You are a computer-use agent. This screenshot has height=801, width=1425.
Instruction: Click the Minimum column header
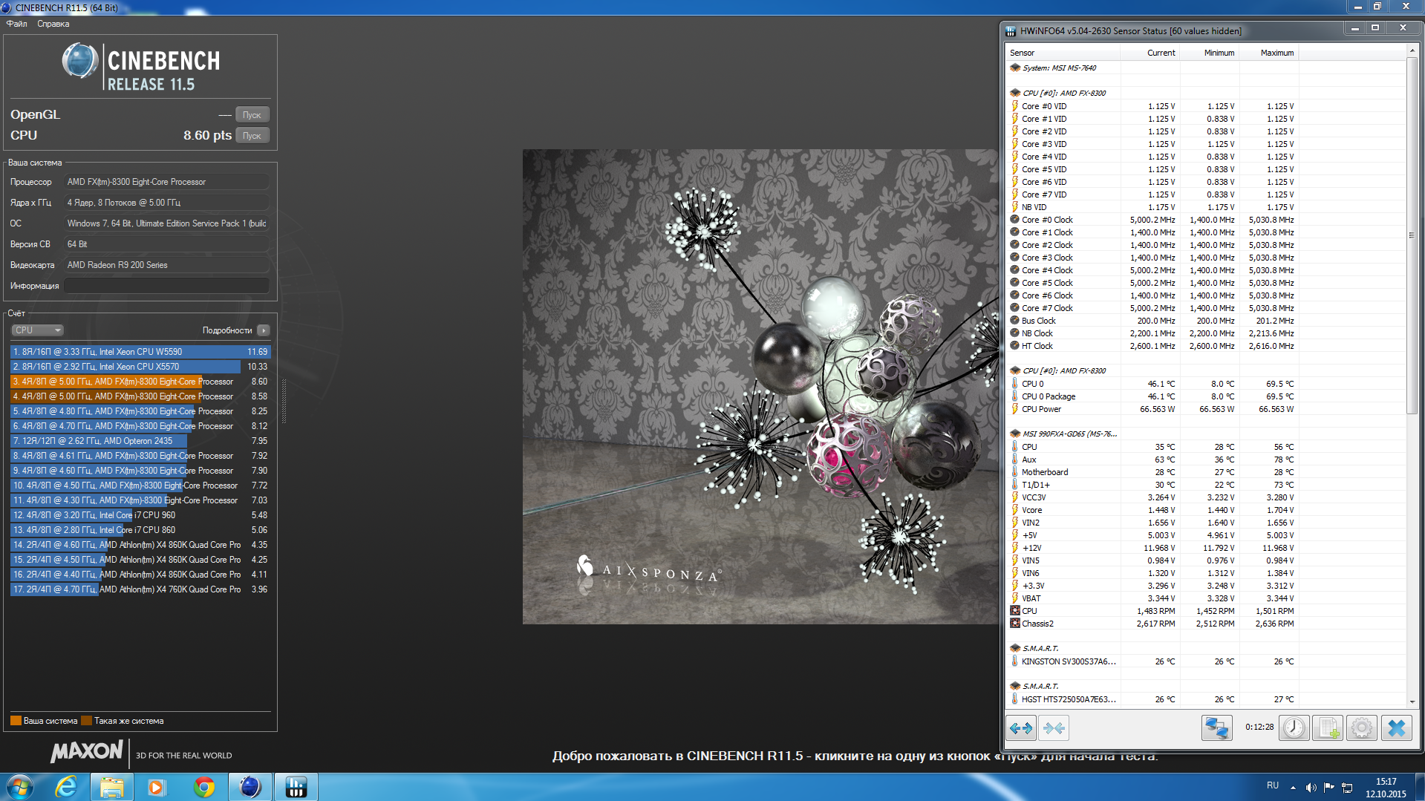pos(1209,53)
